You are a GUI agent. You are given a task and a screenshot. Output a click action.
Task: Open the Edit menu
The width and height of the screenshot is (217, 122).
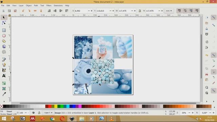[x=8, y=5]
